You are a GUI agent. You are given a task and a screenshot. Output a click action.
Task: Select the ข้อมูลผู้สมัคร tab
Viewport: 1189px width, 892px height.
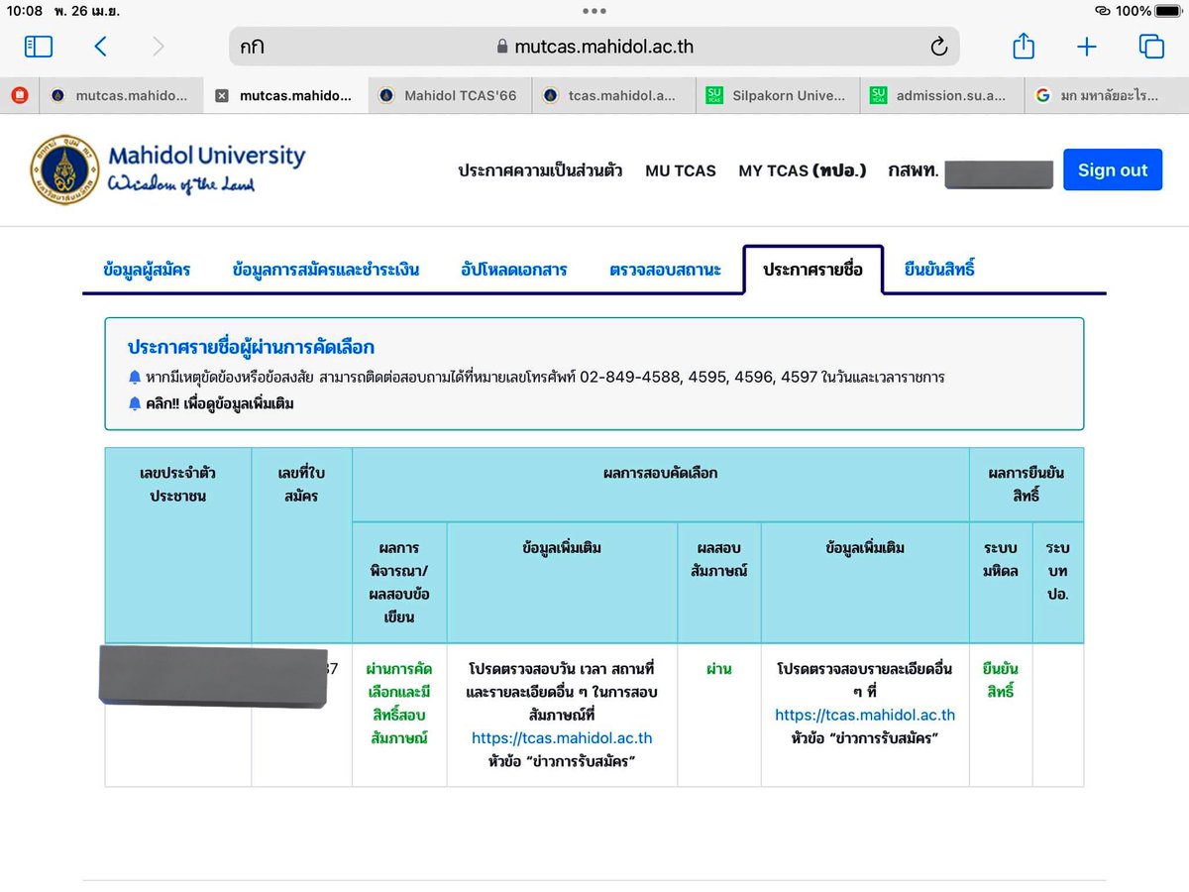[147, 270]
